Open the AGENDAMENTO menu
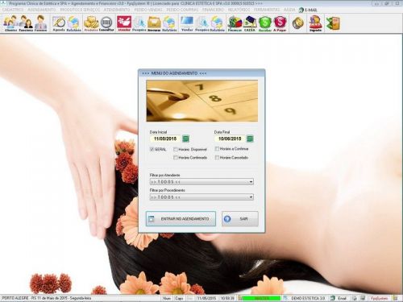Viewport: 403px width, 302px height. (42, 10)
